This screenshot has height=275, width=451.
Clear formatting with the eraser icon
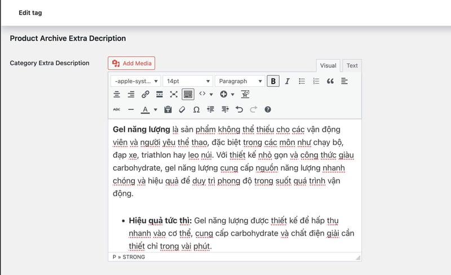point(182,109)
